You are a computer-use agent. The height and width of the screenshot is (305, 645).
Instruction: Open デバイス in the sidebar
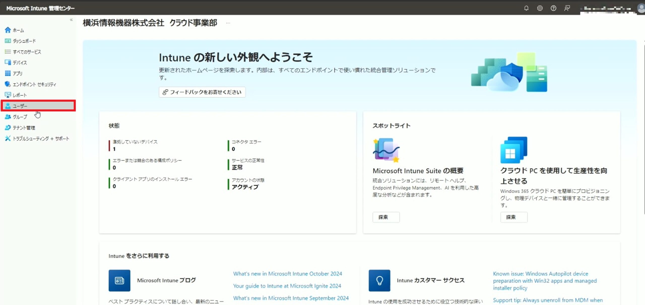pyautogui.click(x=20, y=62)
